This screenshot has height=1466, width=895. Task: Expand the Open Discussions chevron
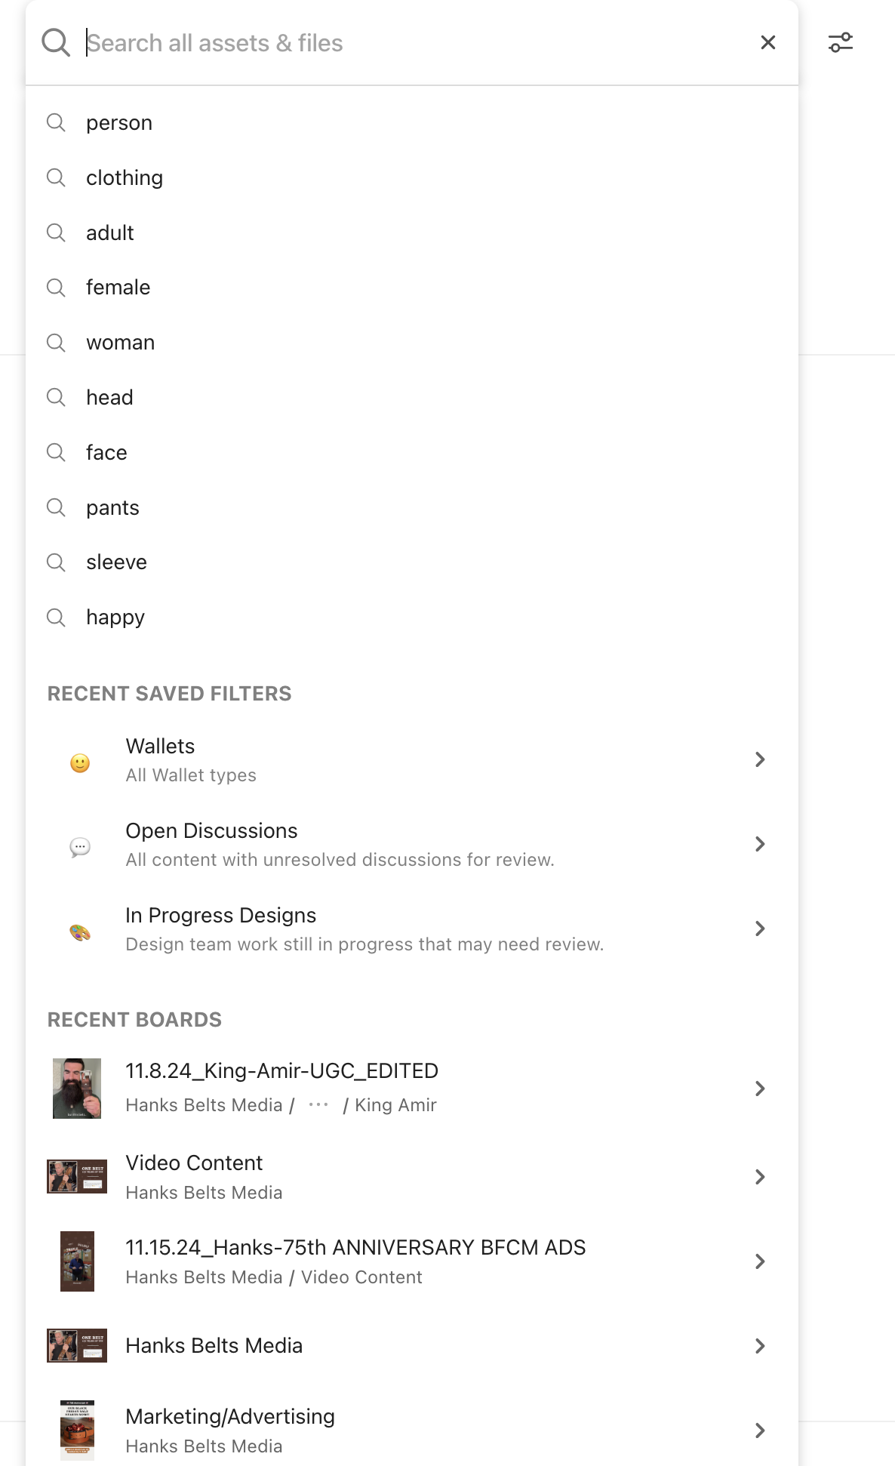pos(759,844)
